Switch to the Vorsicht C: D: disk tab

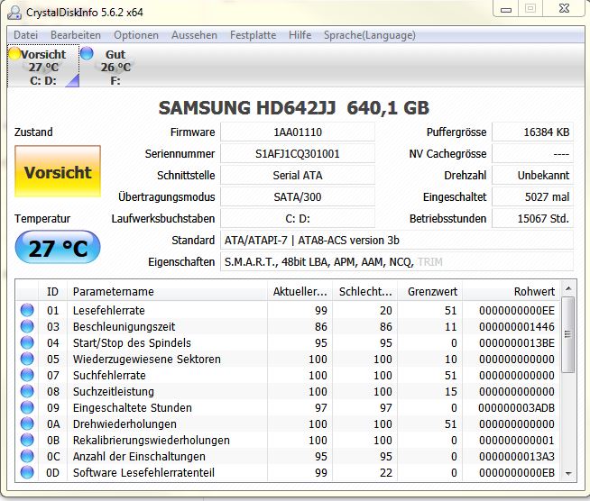43,67
